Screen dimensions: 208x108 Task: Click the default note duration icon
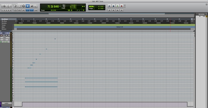79,10
